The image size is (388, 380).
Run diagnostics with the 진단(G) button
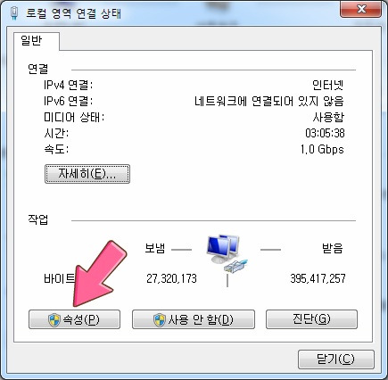pos(311,319)
